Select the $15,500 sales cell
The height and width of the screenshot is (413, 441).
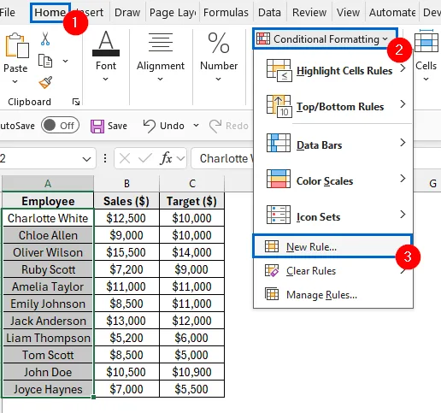(126, 252)
